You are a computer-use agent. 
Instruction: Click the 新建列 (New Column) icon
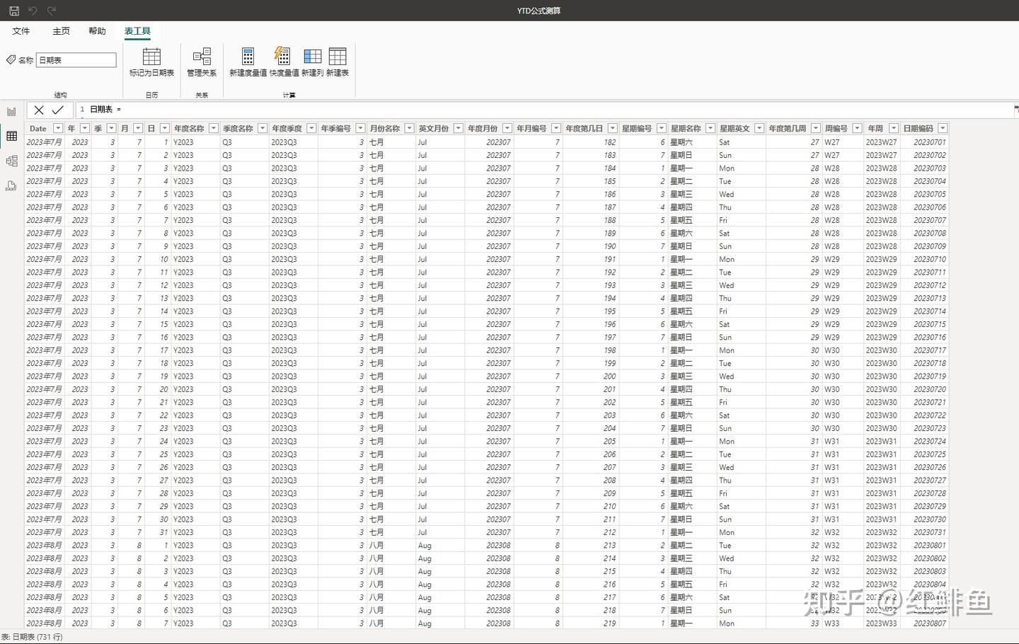312,64
